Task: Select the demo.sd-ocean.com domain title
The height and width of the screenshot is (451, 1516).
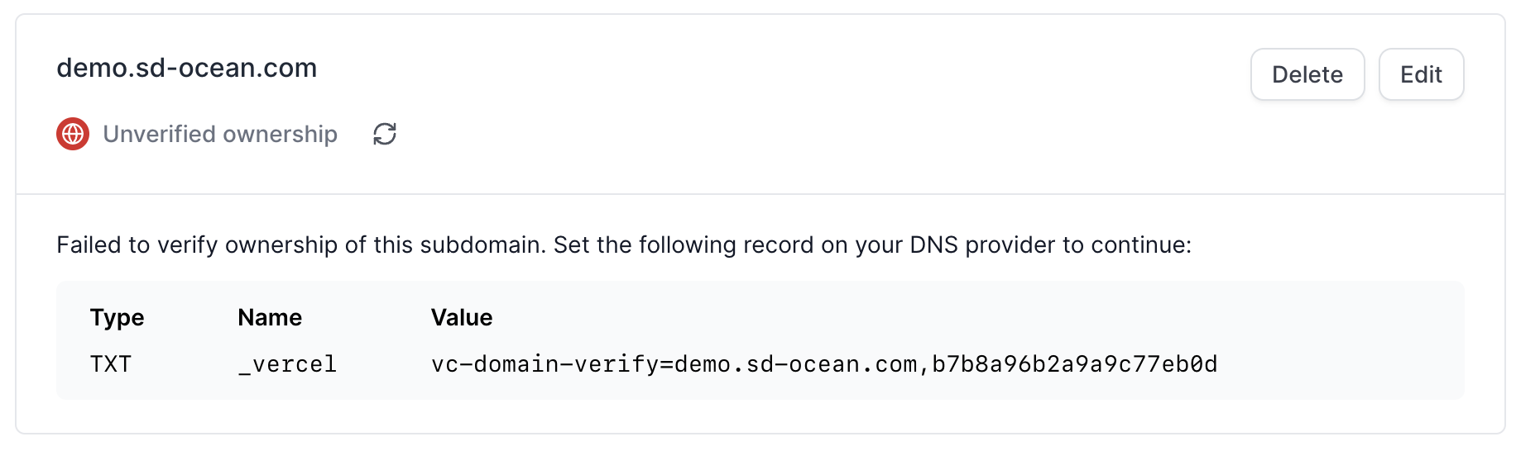Action: [x=187, y=68]
